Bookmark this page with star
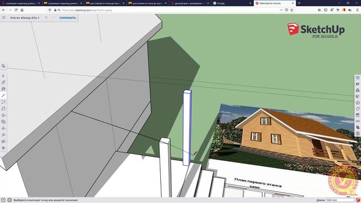The height and width of the screenshot is (203, 361). pyautogui.click(x=292, y=10)
